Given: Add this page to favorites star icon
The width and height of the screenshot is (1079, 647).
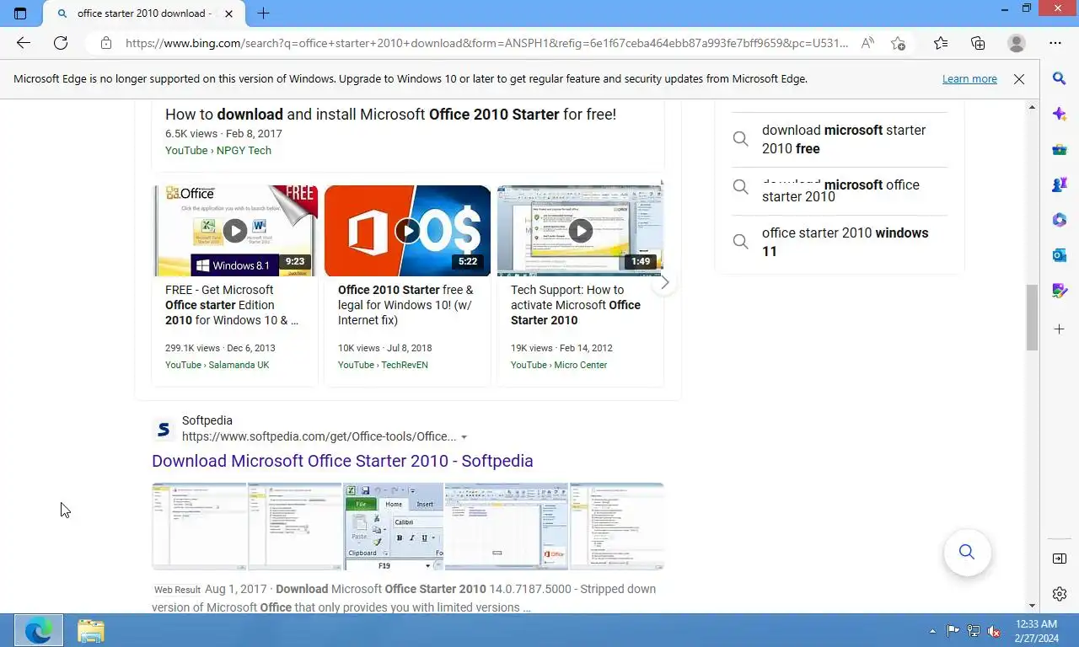Looking at the screenshot, I should click(899, 43).
